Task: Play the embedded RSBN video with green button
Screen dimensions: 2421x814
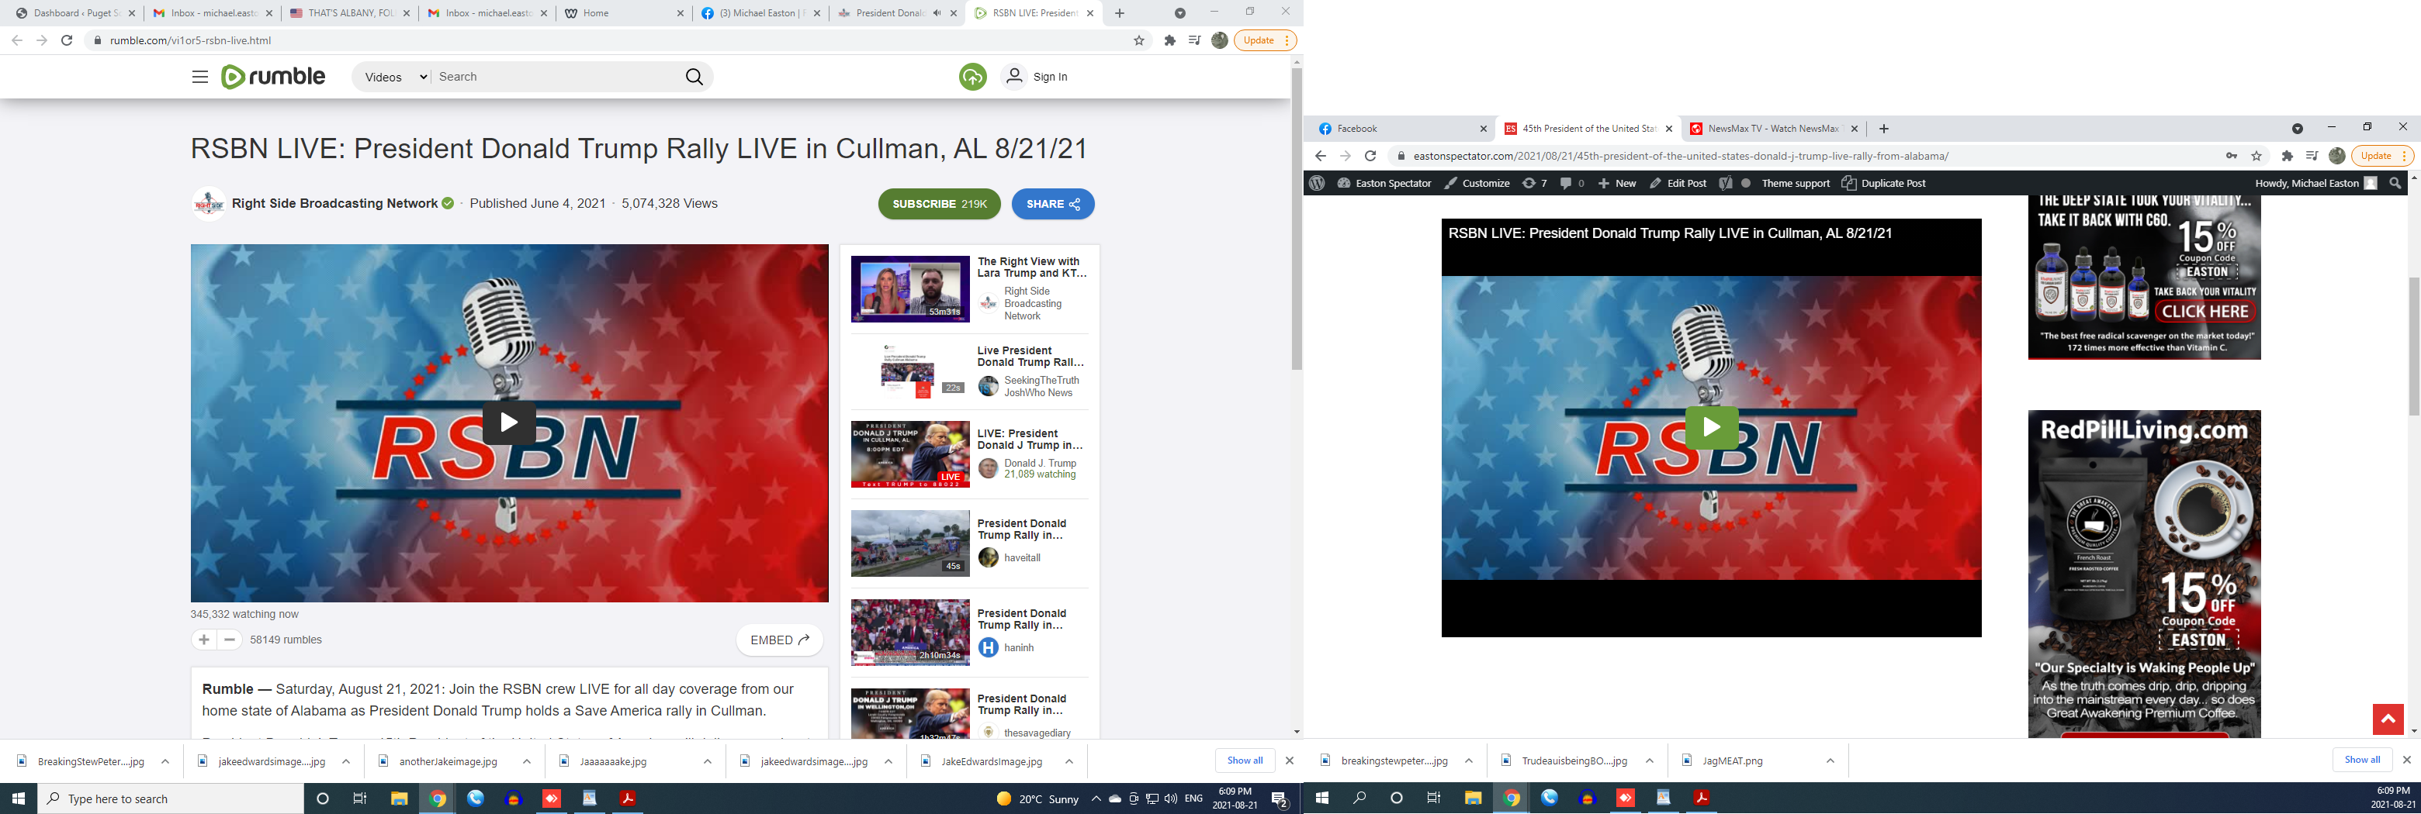Action: click(x=1710, y=427)
